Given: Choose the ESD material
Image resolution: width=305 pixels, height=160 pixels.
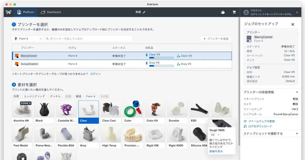Looking at the screenshot, I should click(200, 112).
